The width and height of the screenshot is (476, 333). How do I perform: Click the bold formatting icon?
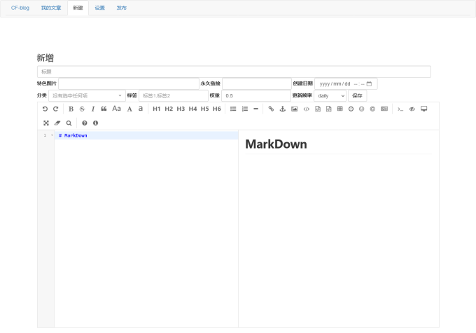click(71, 109)
